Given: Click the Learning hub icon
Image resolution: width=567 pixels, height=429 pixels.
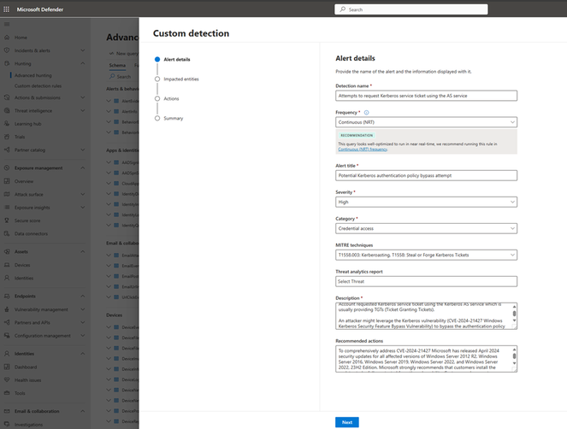Looking at the screenshot, I should [x=7, y=124].
